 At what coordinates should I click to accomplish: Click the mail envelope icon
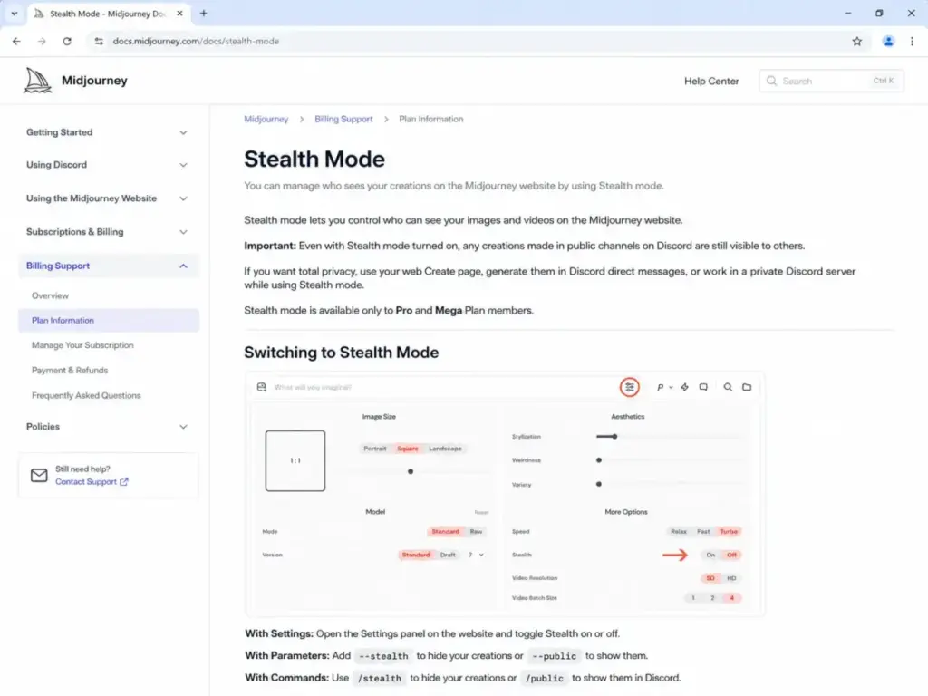39,475
